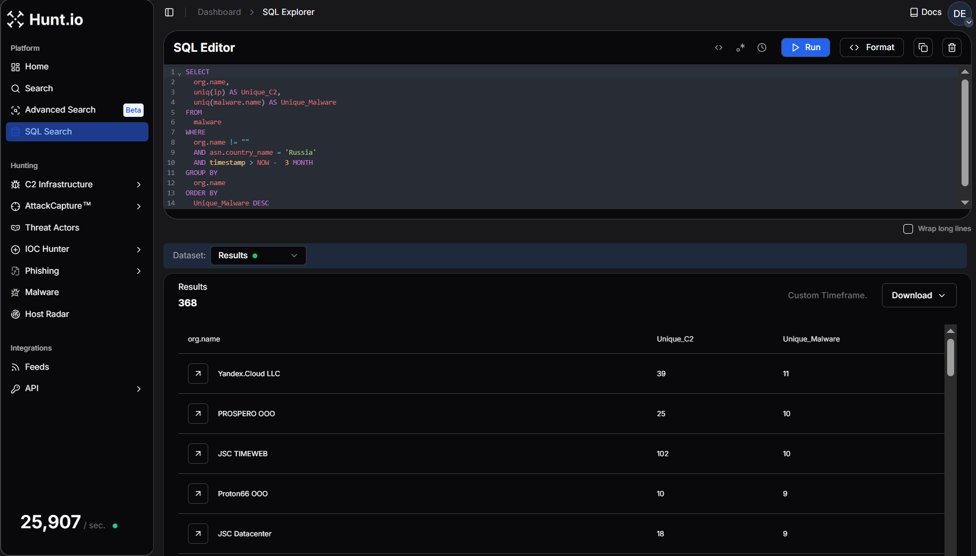Open the JSC TIMEWEB row arrow icon
This screenshot has height=556, width=976.
coord(198,454)
